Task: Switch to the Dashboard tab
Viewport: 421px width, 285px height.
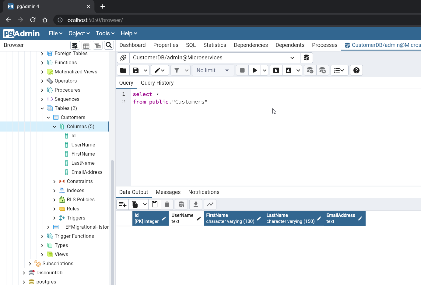Action: tap(132, 45)
